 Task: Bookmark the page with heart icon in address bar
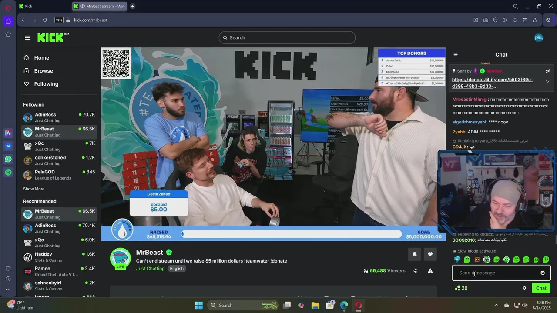pos(515,20)
